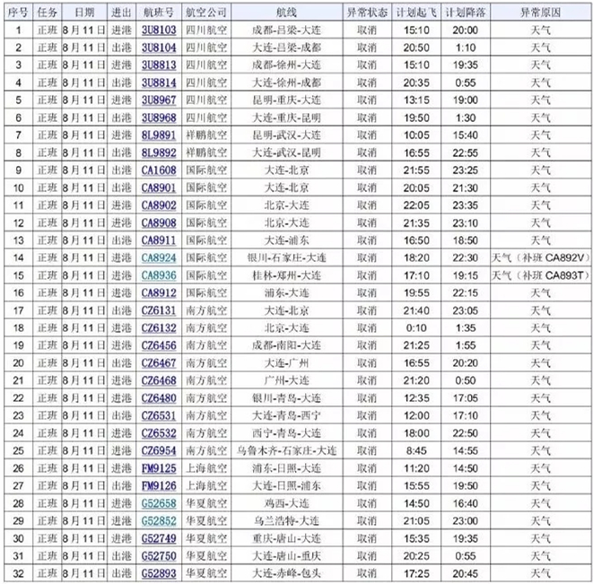Open flight number link CZ6467

click(159, 363)
